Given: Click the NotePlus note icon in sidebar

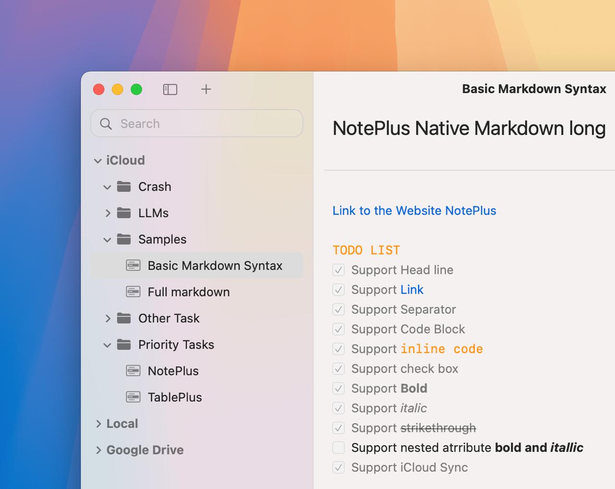Looking at the screenshot, I should pyautogui.click(x=133, y=371).
